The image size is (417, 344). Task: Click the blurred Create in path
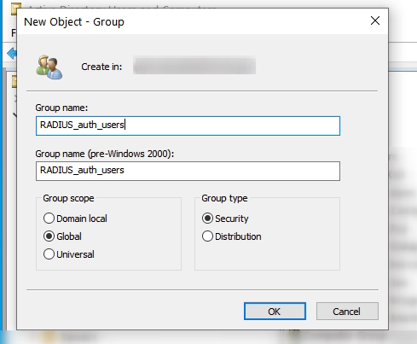[x=194, y=66]
